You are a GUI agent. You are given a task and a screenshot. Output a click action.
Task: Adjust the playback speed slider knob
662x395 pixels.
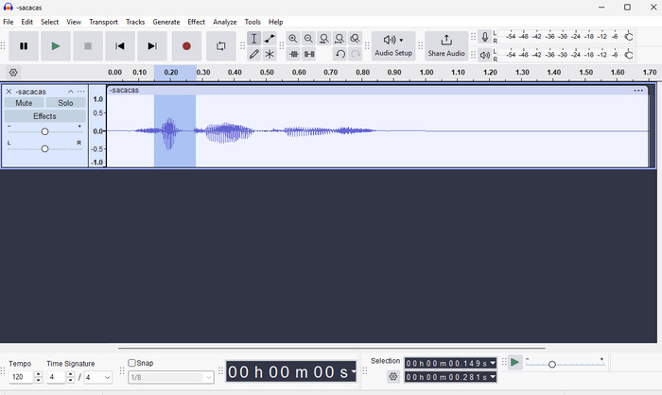click(551, 364)
